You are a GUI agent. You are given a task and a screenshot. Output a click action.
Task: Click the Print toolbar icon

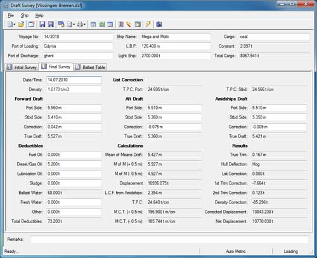[80, 24]
